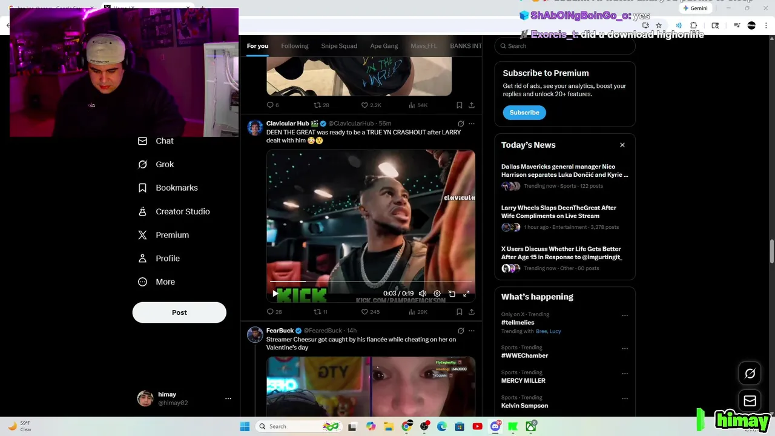Click Grok explain icon on Clavicular Hub post
The height and width of the screenshot is (436, 775).
[x=461, y=124]
